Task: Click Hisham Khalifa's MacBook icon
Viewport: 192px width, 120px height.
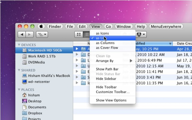Action: point(25,75)
